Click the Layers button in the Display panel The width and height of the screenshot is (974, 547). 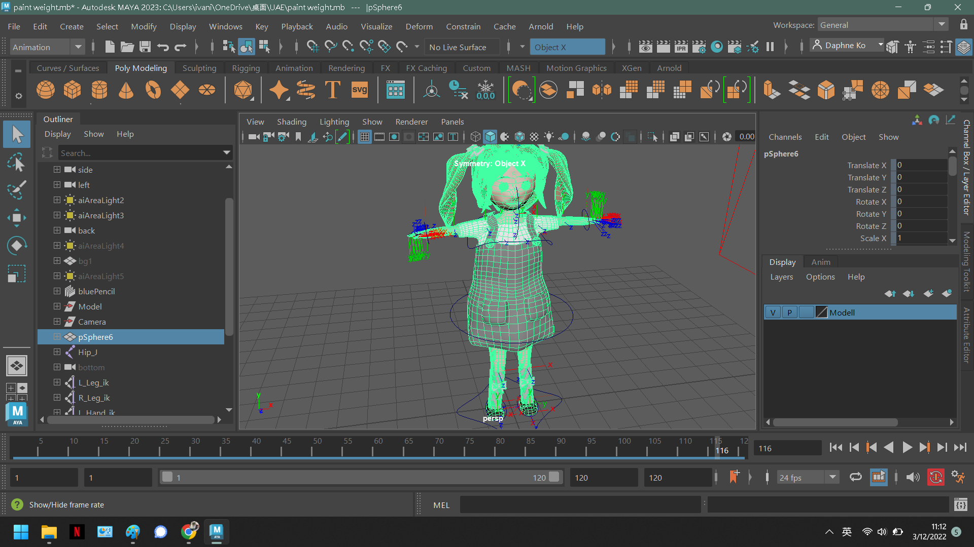tap(781, 277)
